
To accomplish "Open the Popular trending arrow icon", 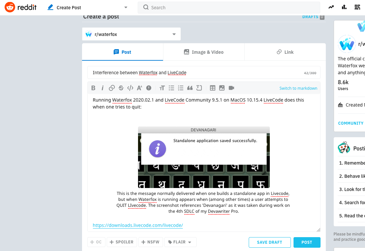I will point(331,7).
